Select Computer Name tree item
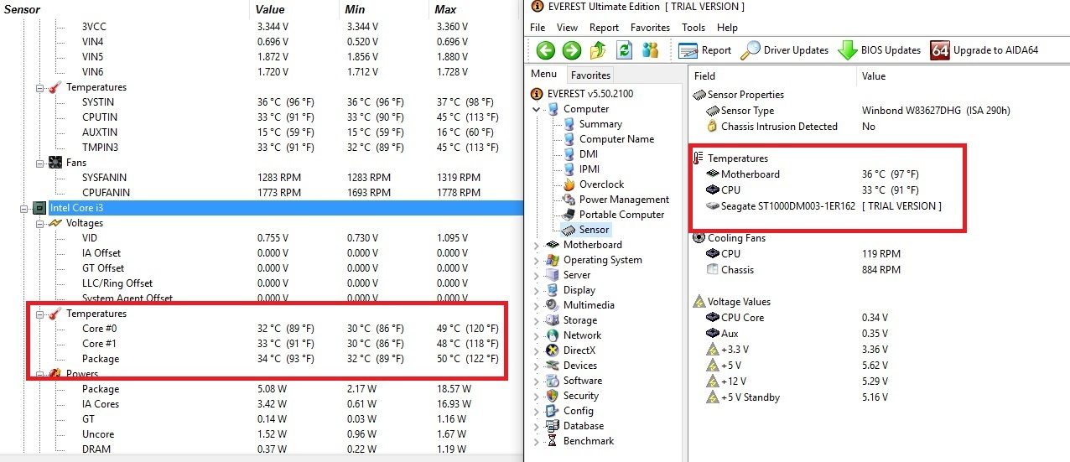 pos(608,139)
